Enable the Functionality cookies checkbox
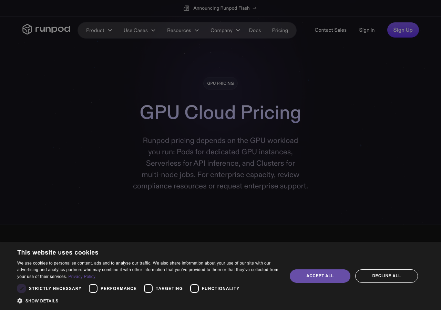 click(x=194, y=289)
